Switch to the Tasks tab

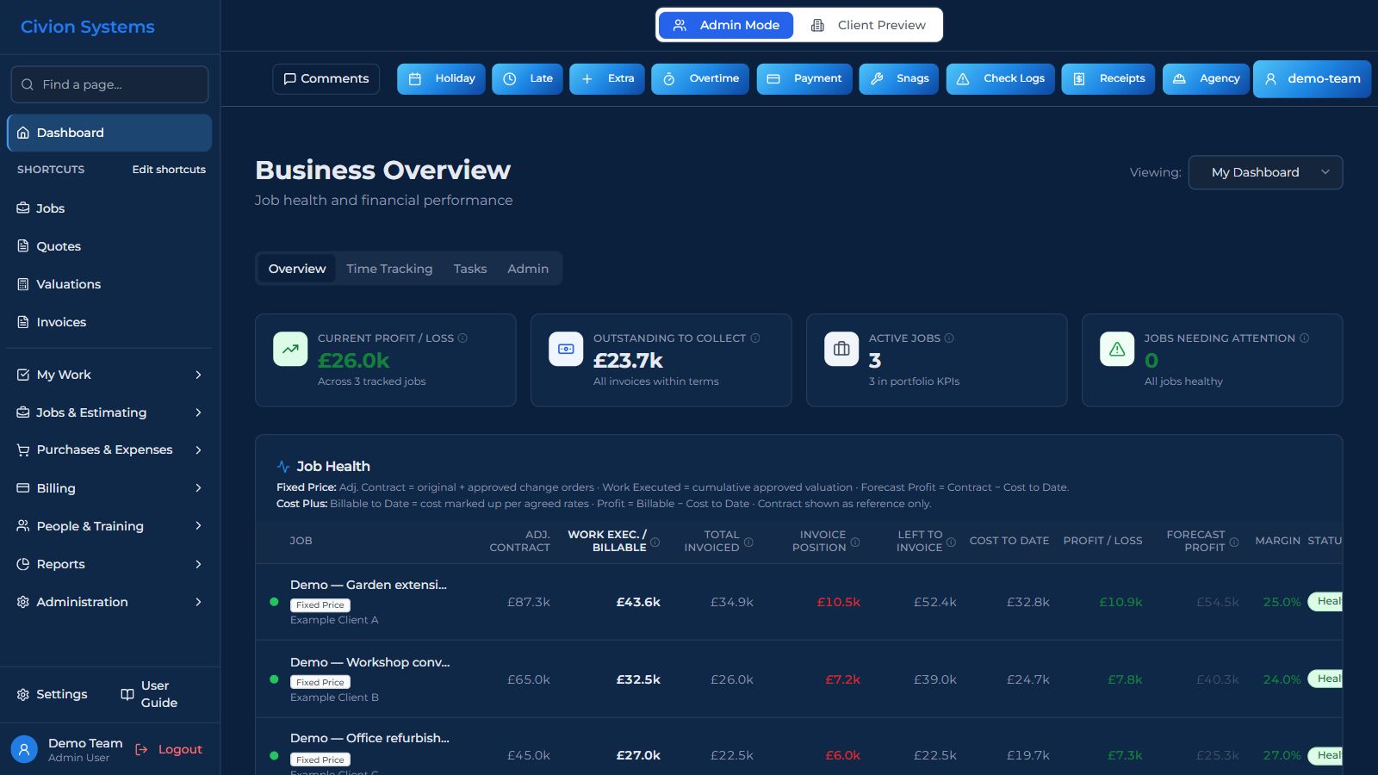(x=470, y=269)
